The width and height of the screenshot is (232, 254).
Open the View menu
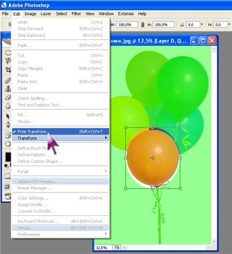click(x=90, y=14)
